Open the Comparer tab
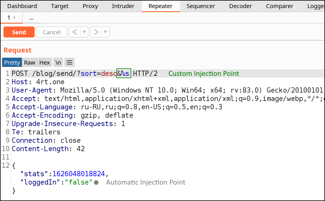Image resolution: width=325 pixels, height=201 pixels. [279, 6]
